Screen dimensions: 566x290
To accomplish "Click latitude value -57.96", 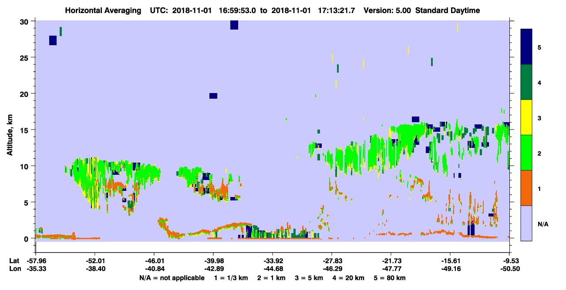I will pos(36,261).
